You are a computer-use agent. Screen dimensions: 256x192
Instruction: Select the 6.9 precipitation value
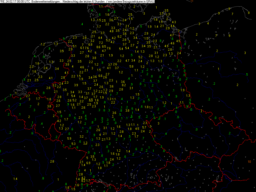(88, 163)
